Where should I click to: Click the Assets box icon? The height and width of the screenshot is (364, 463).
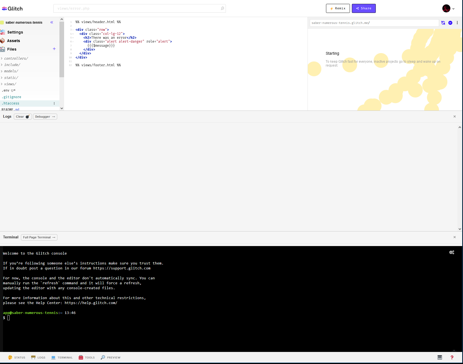tap(2, 41)
